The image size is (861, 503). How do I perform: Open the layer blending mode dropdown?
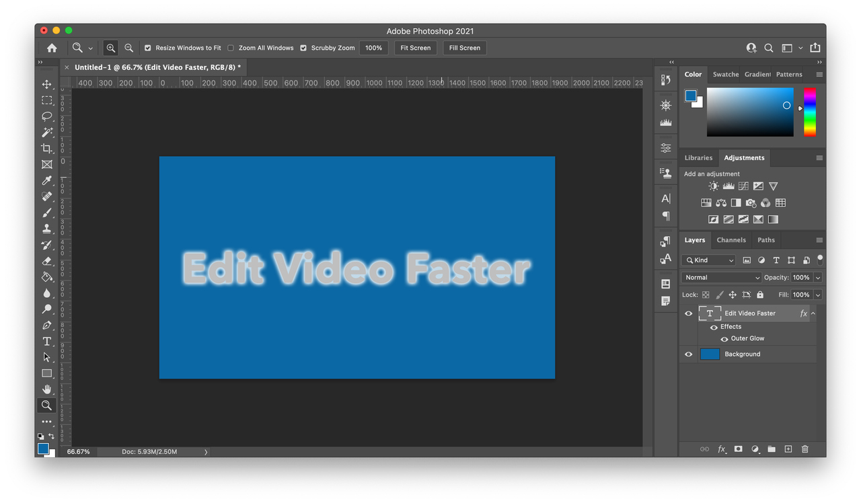721,277
